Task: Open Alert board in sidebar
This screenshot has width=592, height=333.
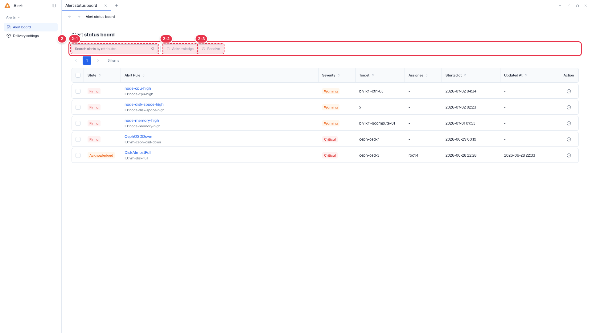Action: [31, 27]
